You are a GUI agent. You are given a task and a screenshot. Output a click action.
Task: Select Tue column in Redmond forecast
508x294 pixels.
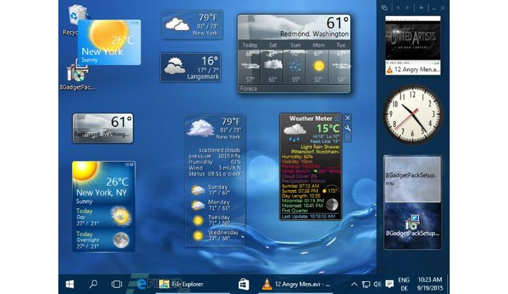(x=340, y=63)
